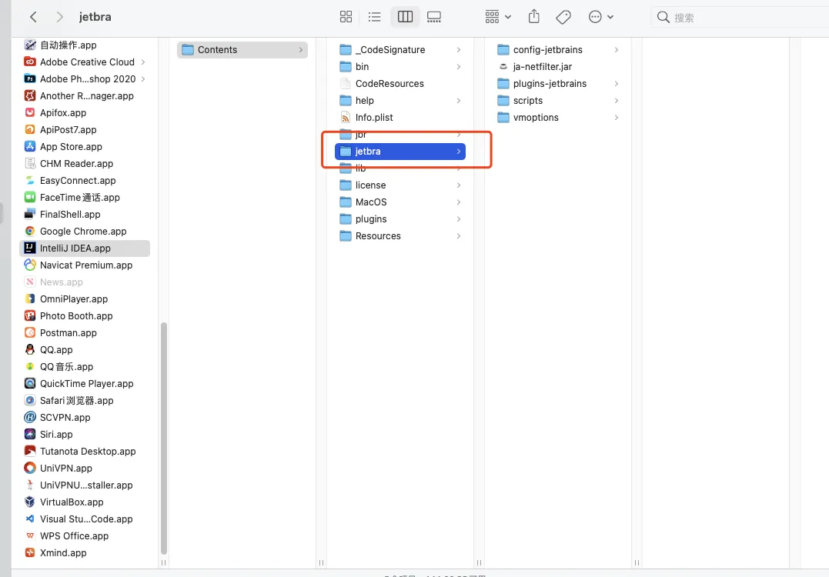Select Google Chrome.app in the list
The width and height of the screenshot is (829, 577).
tap(83, 232)
